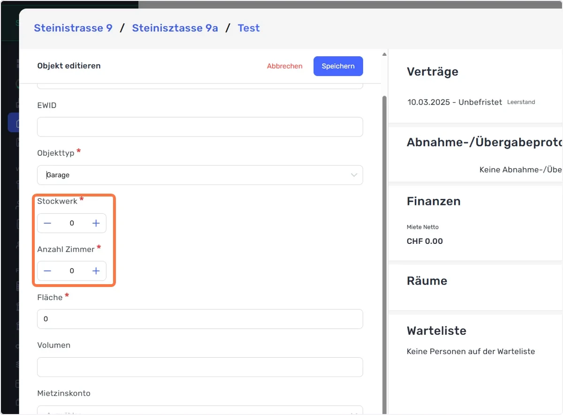Viewport: 563px width, 415px height.
Task: Click Speichern to save the object
Action: [x=338, y=66]
